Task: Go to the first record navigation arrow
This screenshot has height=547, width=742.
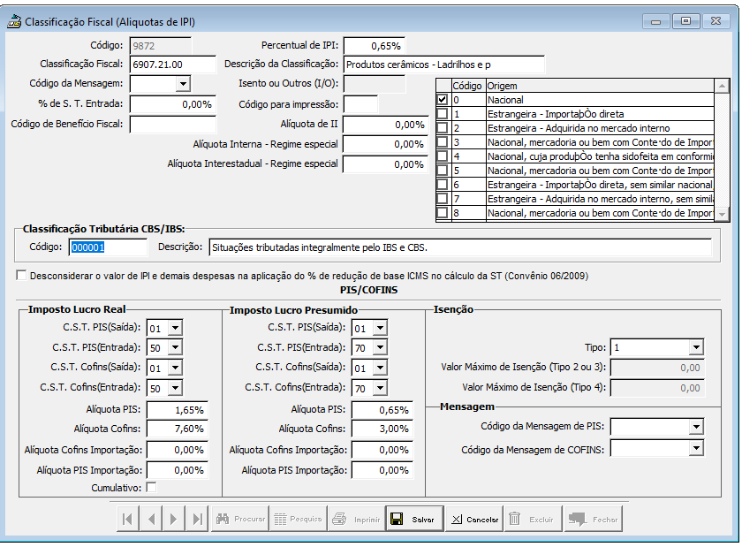Action: point(128,519)
